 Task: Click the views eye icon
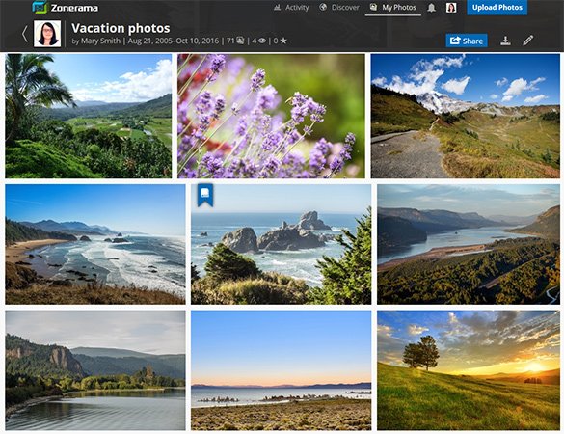[262, 41]
